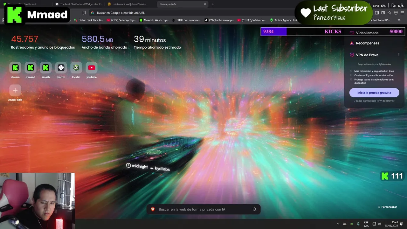The height and width of the screenshot is (229, 407).
Task: Open the clock showing 13:45
Action: tap(391, 224)
